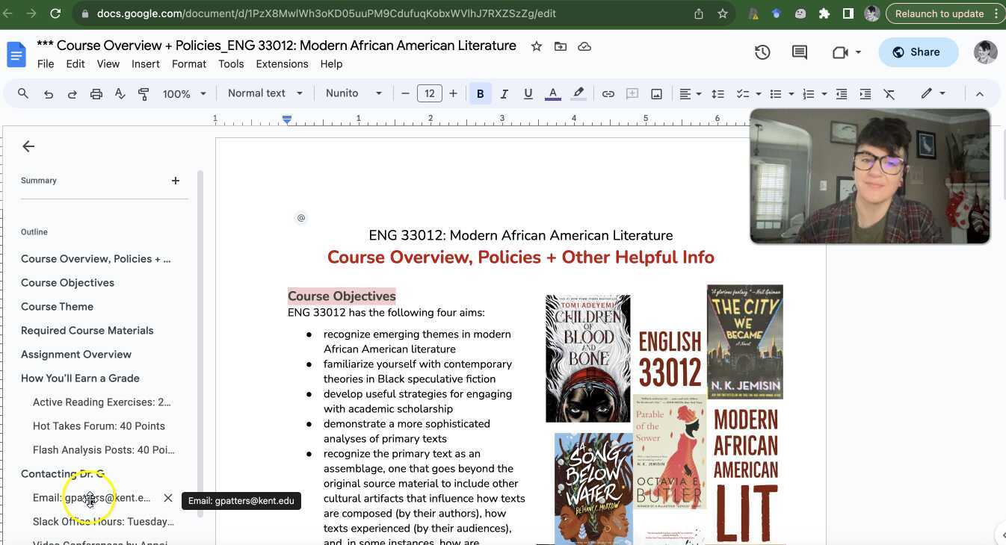Toggle bold formatting
The width and height of the screenshot is (1006, 545).
(x=480, y=93)
